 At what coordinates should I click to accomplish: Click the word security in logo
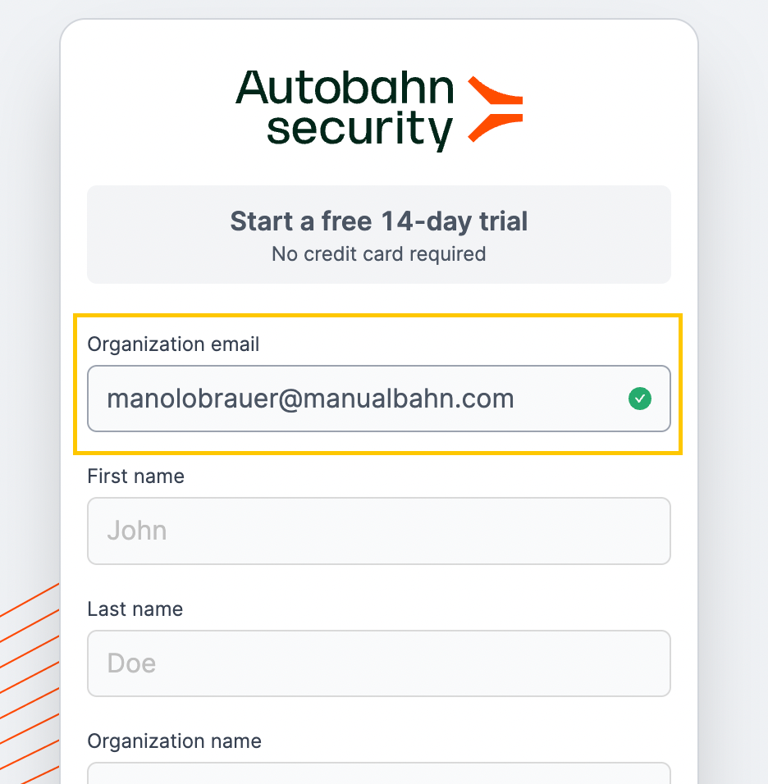pos(359,130)
